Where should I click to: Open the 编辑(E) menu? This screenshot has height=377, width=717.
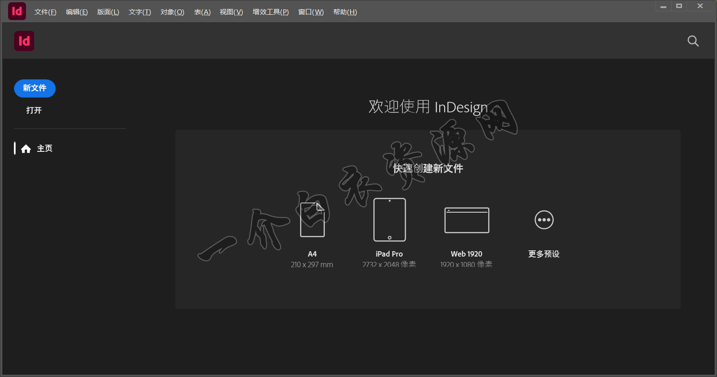click(x=77, y=12)
